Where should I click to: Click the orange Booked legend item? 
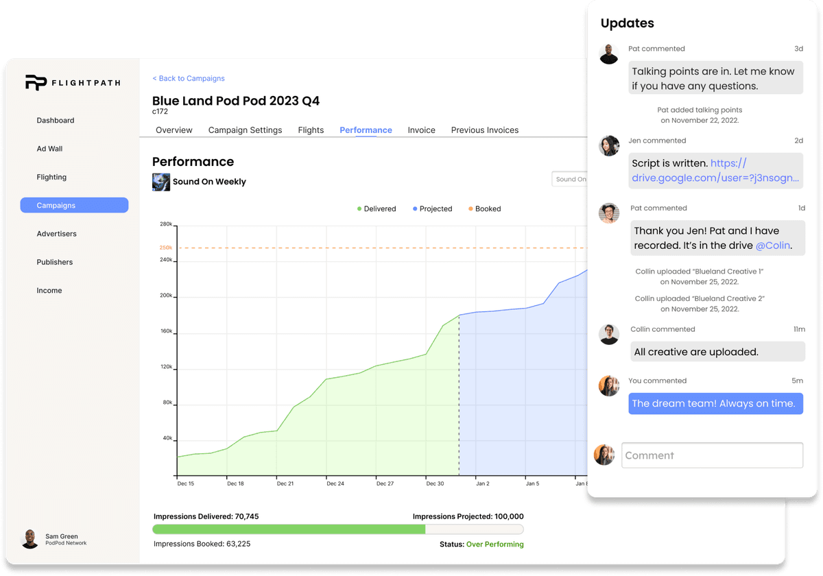pos(485,208)
